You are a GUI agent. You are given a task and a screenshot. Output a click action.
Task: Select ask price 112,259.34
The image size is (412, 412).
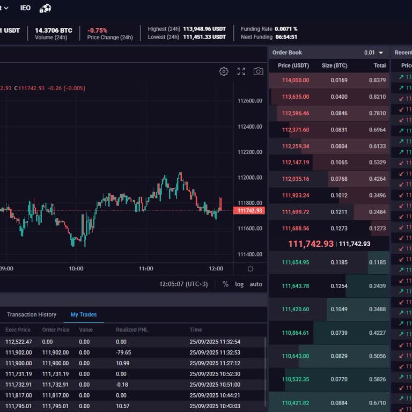(296, 146)
